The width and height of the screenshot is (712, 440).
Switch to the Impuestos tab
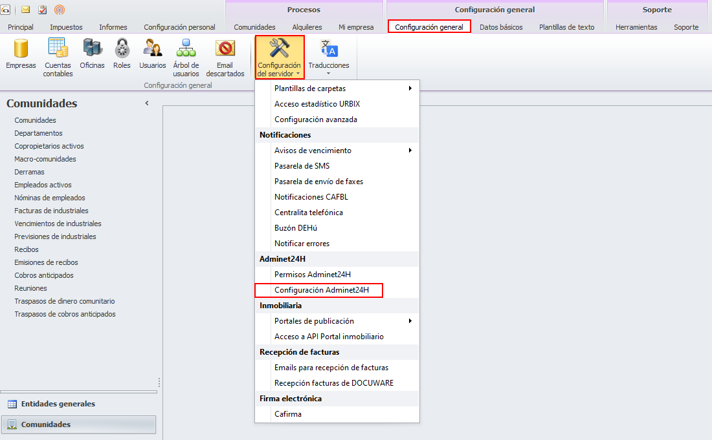pos(66,27)
